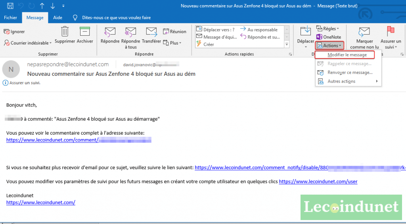This screenshot has height=224, width=406.
Task: Click Marquer comme non lu
Action: [364, 38]
